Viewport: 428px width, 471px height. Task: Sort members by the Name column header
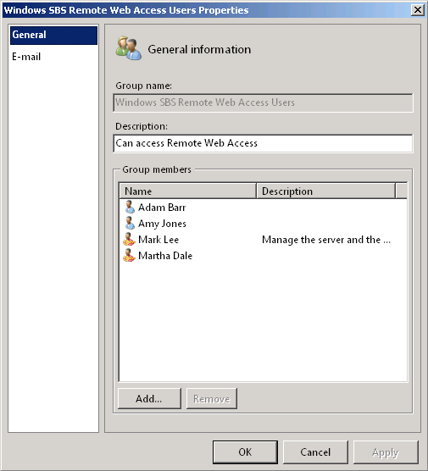188,191
